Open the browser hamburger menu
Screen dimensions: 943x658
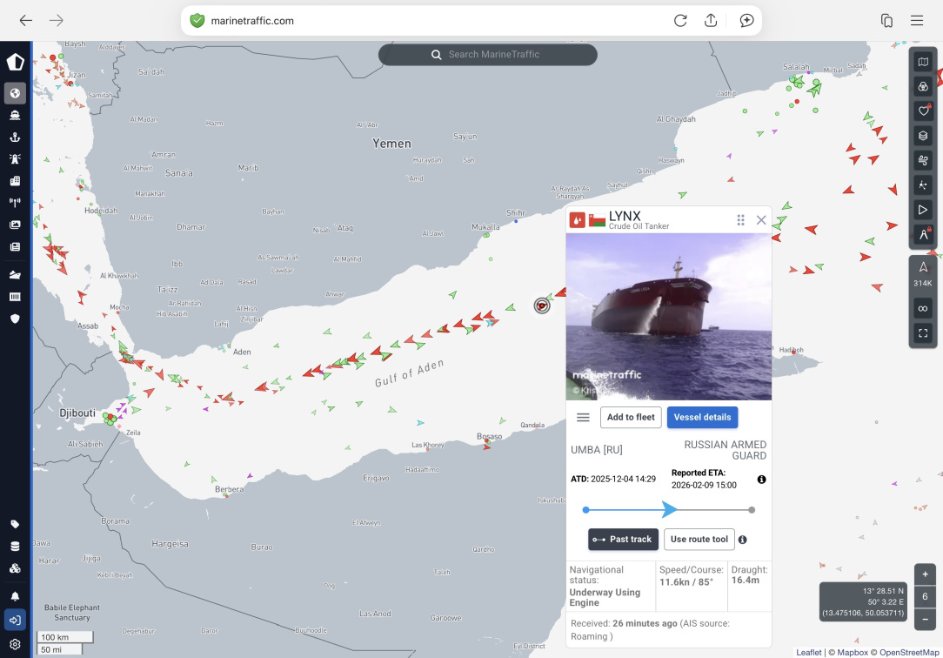tap(917, 20)
